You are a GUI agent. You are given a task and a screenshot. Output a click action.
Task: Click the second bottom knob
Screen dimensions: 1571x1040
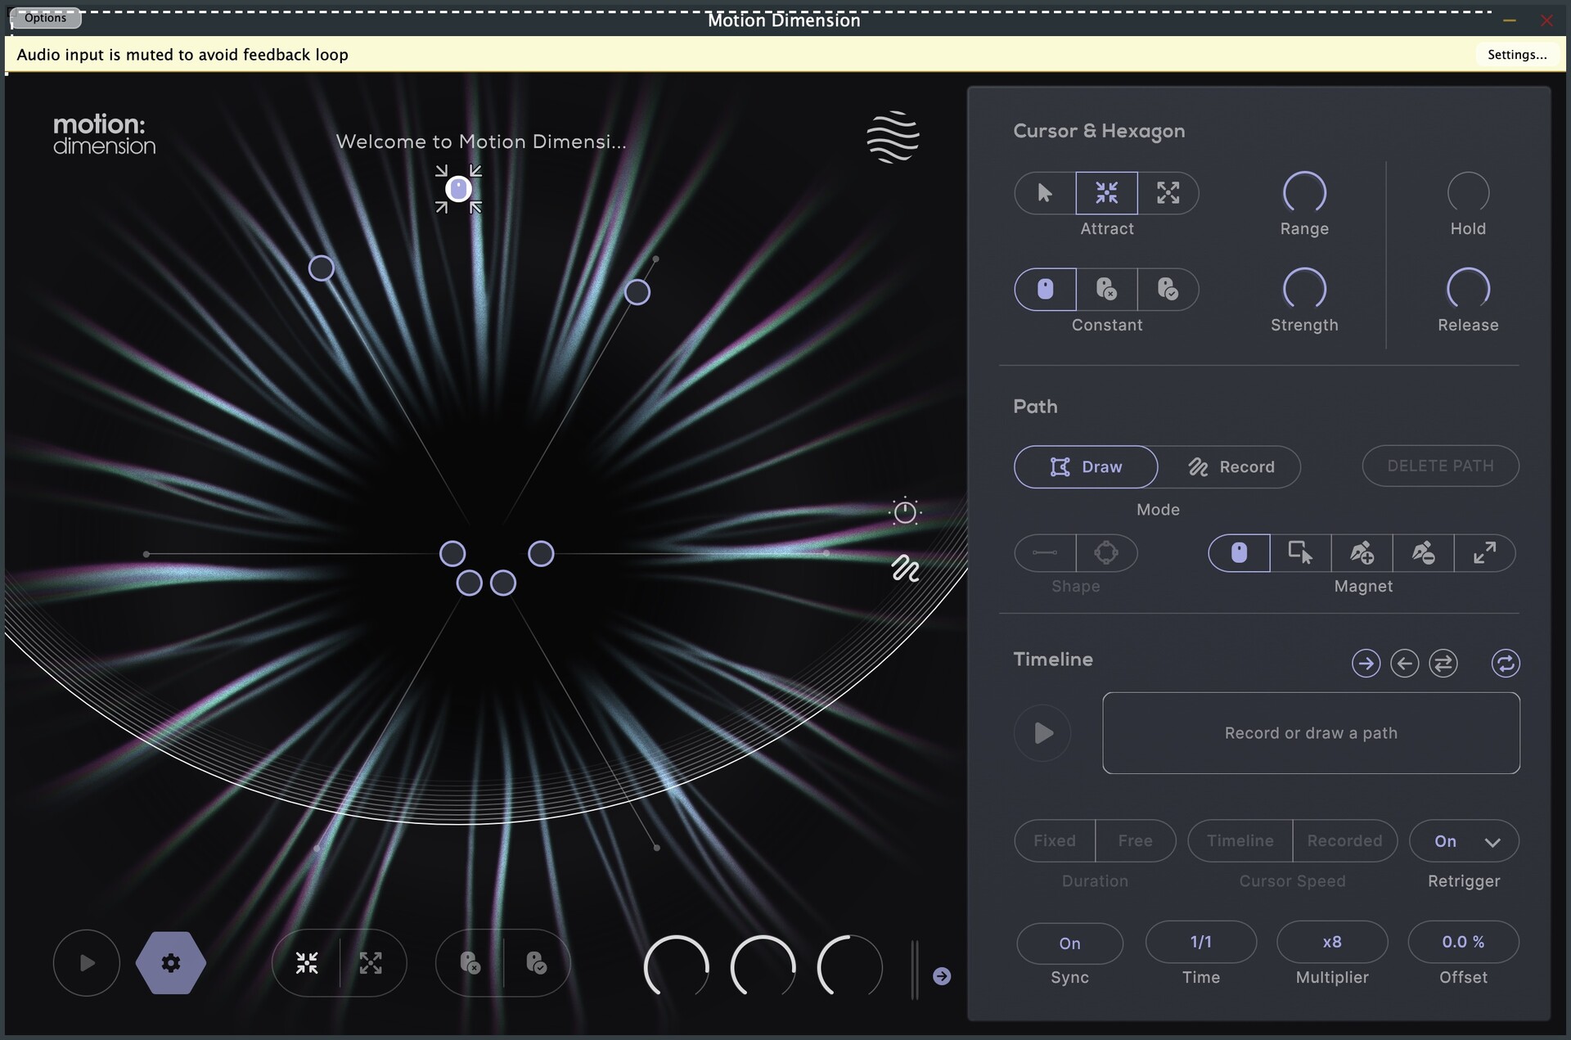(763, 966)
